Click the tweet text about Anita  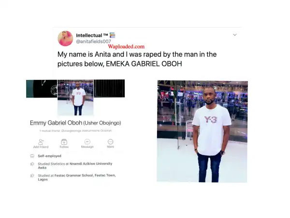click(137, 59)
